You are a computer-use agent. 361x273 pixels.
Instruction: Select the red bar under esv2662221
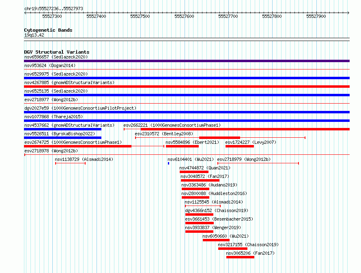point(245,129)
